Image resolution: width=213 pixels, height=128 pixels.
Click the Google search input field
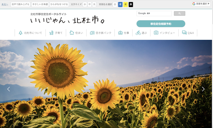tap(154, 13)
